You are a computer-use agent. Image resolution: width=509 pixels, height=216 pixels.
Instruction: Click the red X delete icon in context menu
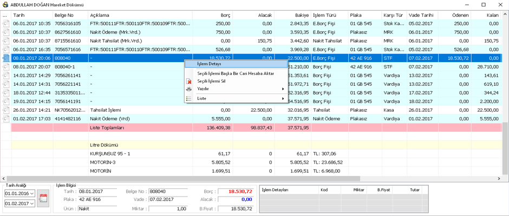[x=189, y=82]
